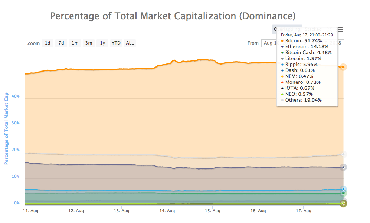Show ALL time range
The image size is (370, 223).
tap(130, 43)
